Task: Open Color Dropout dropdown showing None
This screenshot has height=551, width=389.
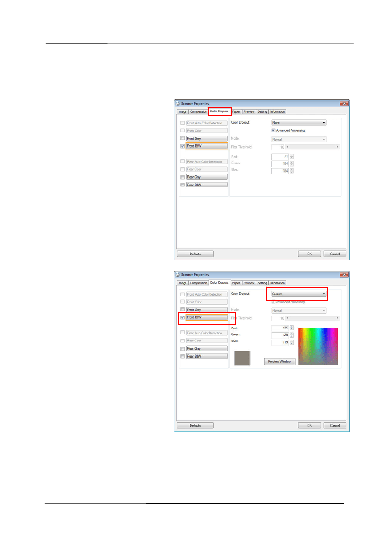Action: click(x=299, y=123)
